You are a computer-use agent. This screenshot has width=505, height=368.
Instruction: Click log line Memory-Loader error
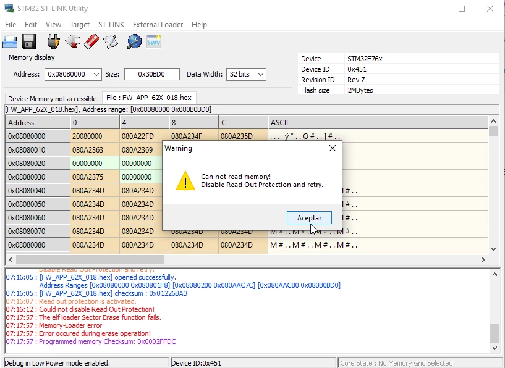tap(54, 325)
